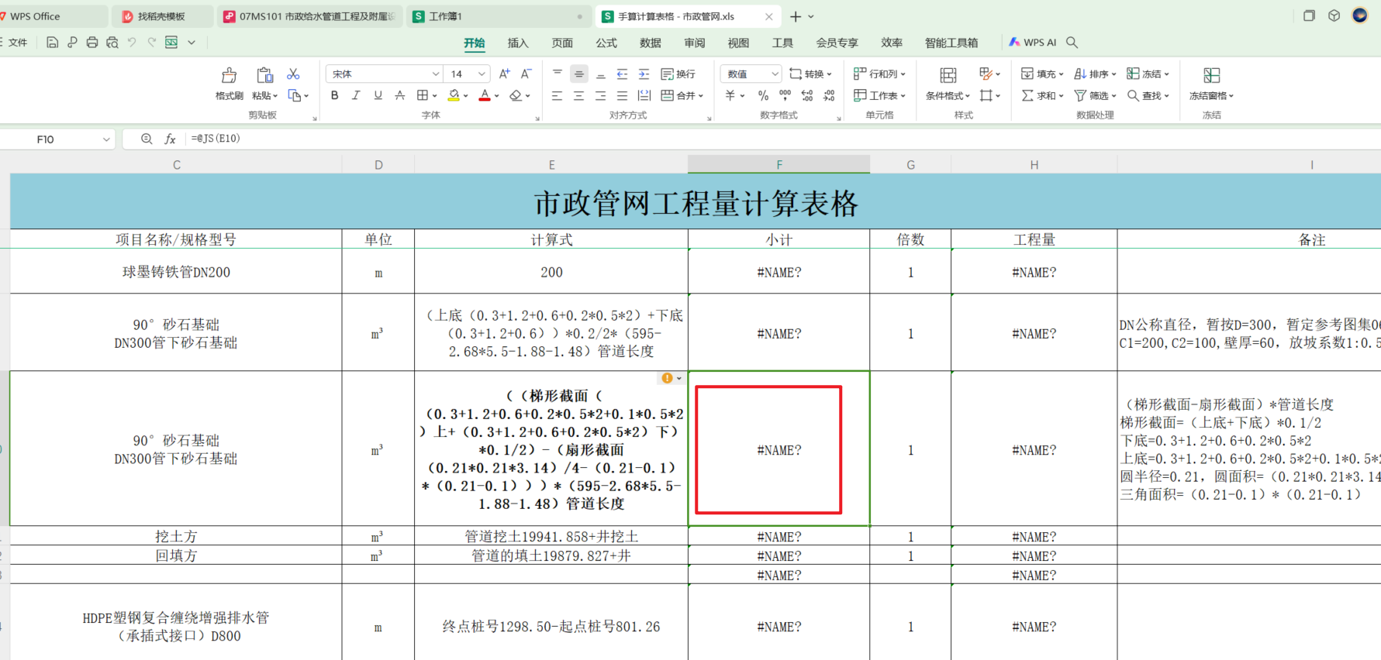Toggle top vertical alignment
The height and width of the screenshot is (660, 1381).
(557, 74)
